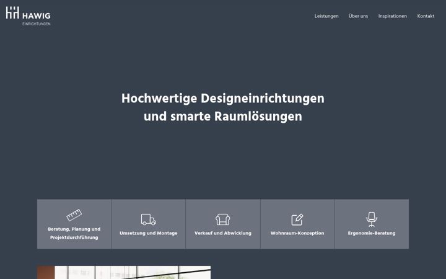Open the Leistungen menu item
This screenshot has height=279, width=446.
pyautogui.click(x=326, y=16)
